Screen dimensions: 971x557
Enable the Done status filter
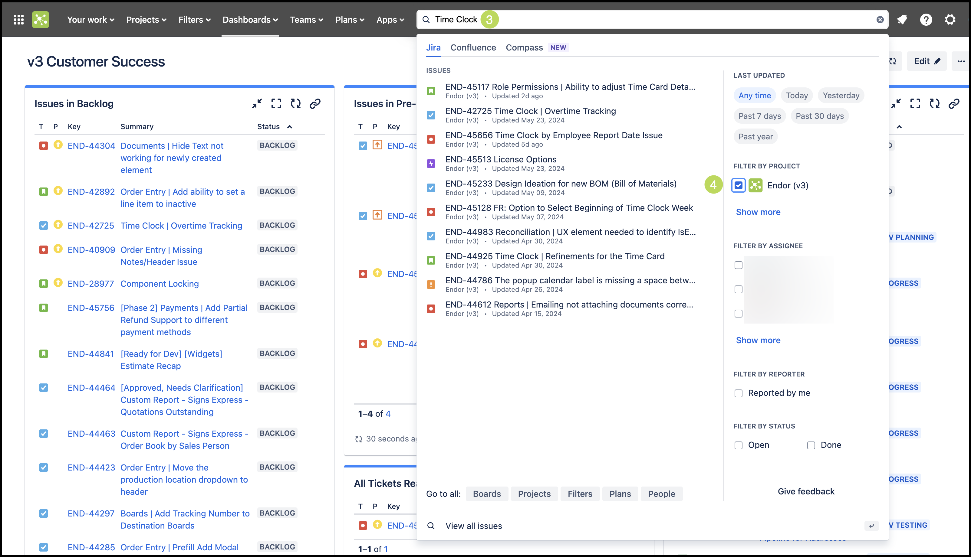[811, 445]
